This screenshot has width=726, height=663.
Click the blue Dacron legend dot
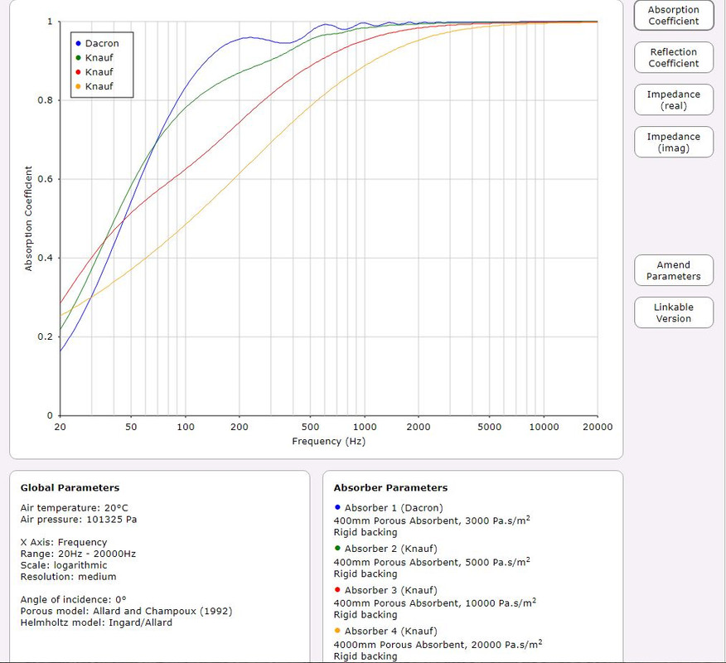point(78,44)
